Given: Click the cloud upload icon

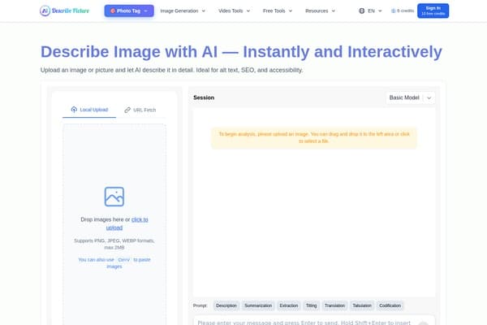Looking at the screenshot, I should tap(74, 110).
